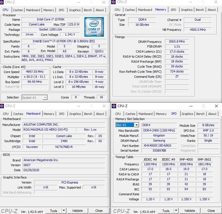Expand the Tools dropdown arrow in bottom-right window
The height and width of the screenshot is (214, 222).
click(176, 211)
